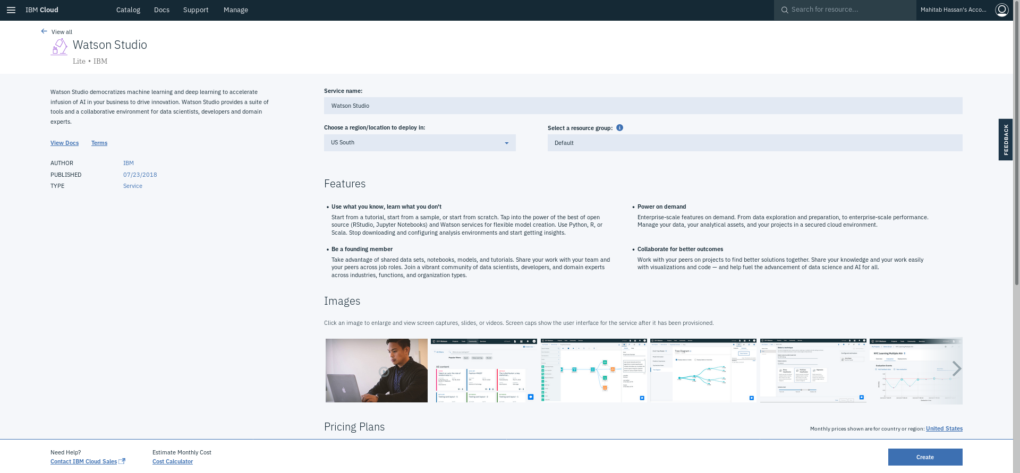Open the Mahitab Hassan's Account switcher
Image resolution: width=1020 pixels, height=473 pixels.
coord(953,10)
